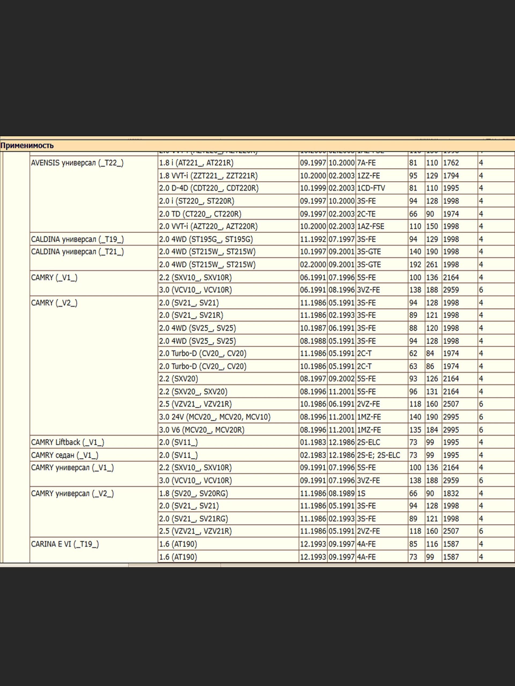The height and width of the screenshot is (686, 515).
Task: Select 2.0 TD (CT220_, CT220R) modification
Action: [x=200, y=214]
